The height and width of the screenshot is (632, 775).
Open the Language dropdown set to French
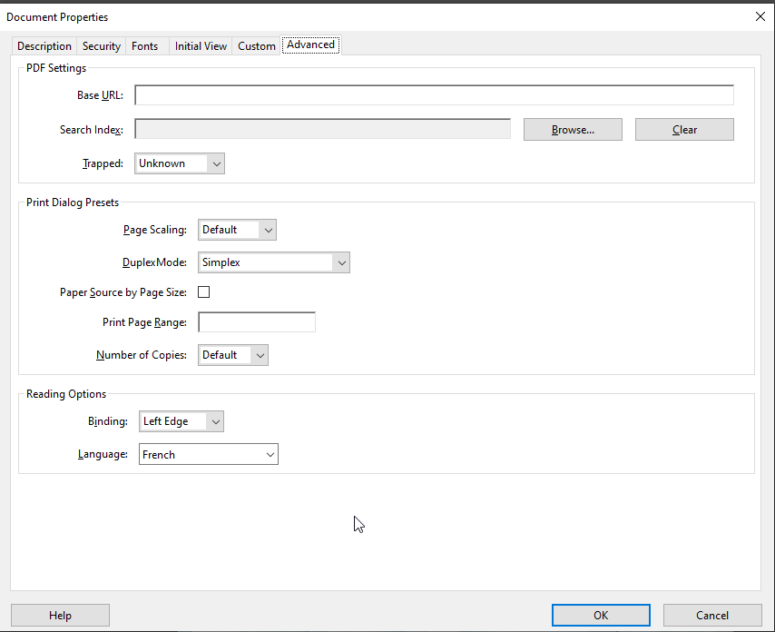tap(209, 454)
